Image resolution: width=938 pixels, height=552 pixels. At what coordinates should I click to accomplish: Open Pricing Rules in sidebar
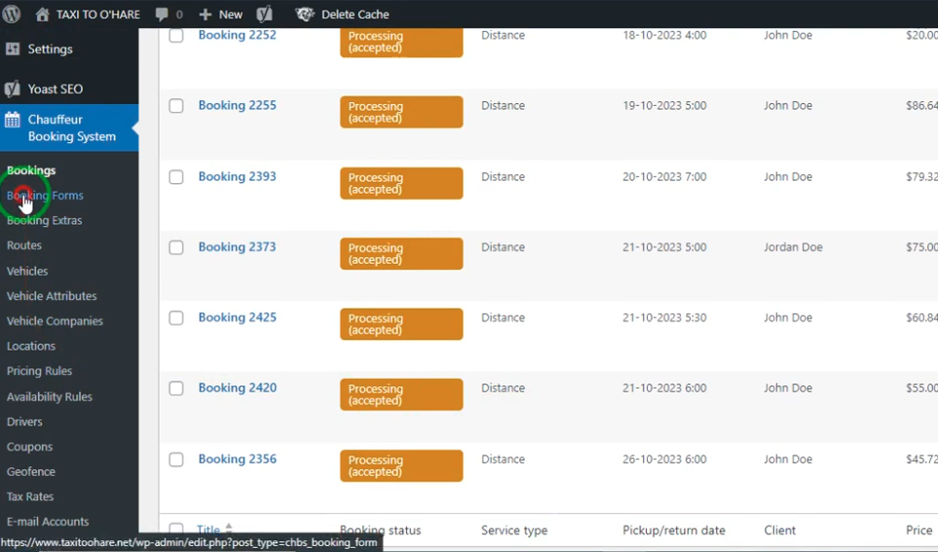point(39,371)
